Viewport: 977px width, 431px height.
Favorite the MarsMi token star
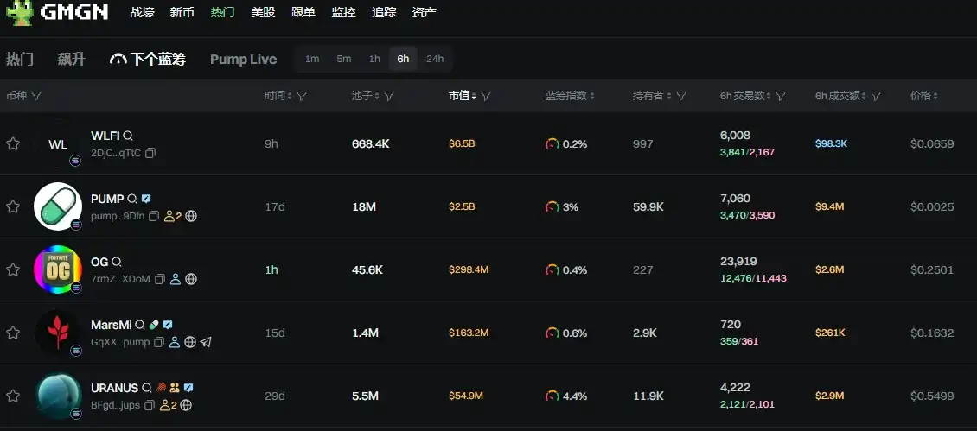coord(12,333)
